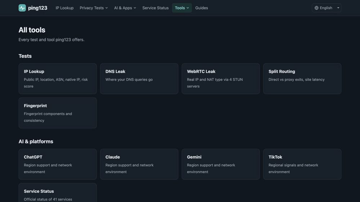This screenshot has height=202, width=360.
Task: Open the TikTok platform card
Action: 302,164
